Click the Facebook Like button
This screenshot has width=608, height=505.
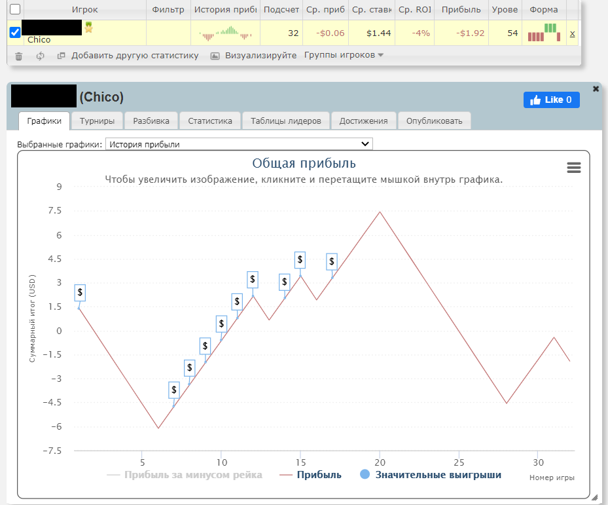(x=551, y=100)
